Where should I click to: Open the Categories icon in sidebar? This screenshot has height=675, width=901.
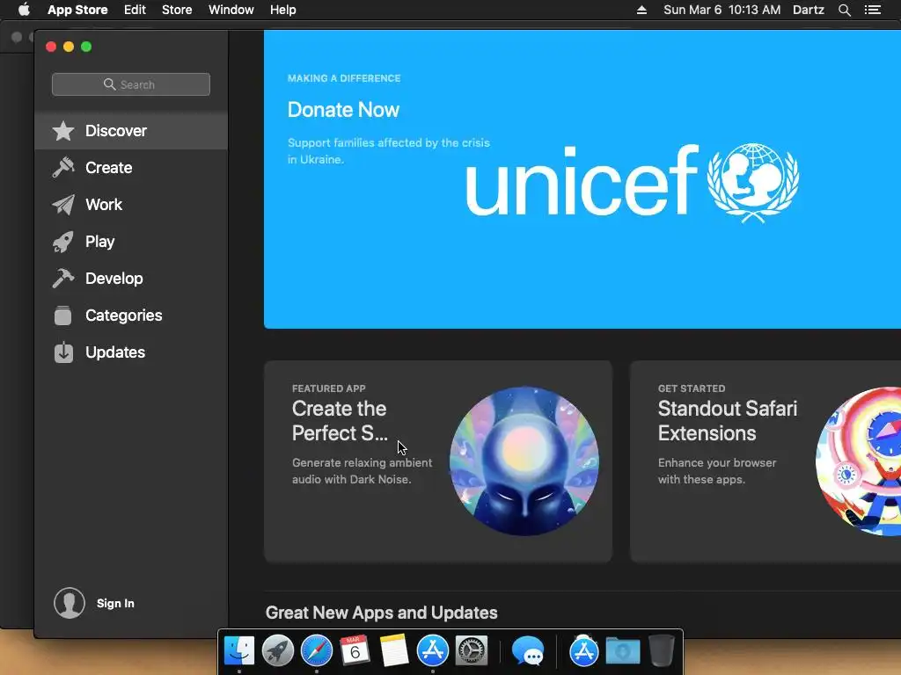pos(63,316)
